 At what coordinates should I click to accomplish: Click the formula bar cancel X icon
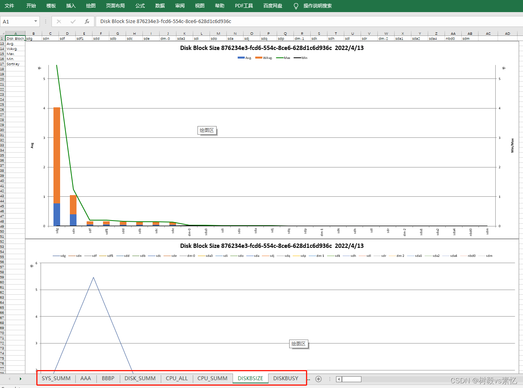pos(59,21)
